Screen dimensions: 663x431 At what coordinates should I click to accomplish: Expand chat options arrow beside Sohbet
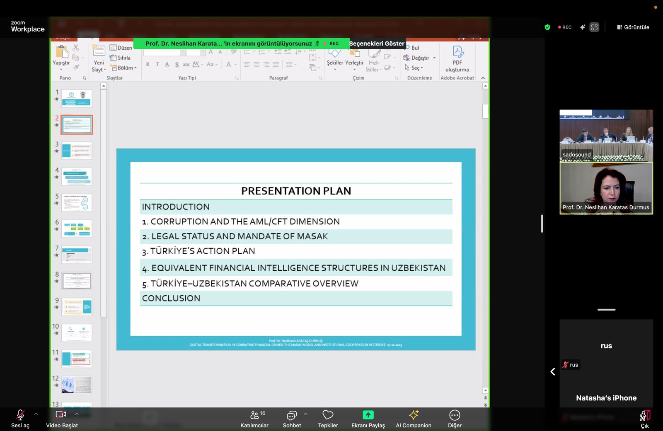[305, 414]
